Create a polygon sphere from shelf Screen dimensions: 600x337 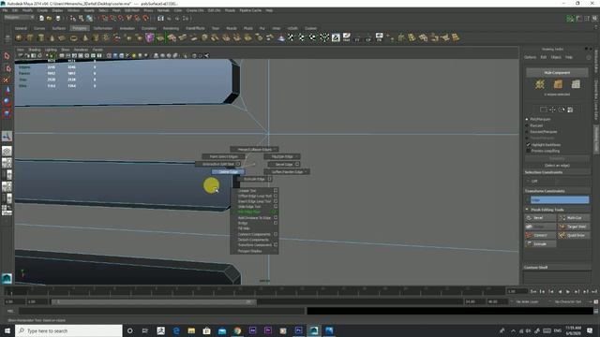pyautogui.click(x=19, y=37)
